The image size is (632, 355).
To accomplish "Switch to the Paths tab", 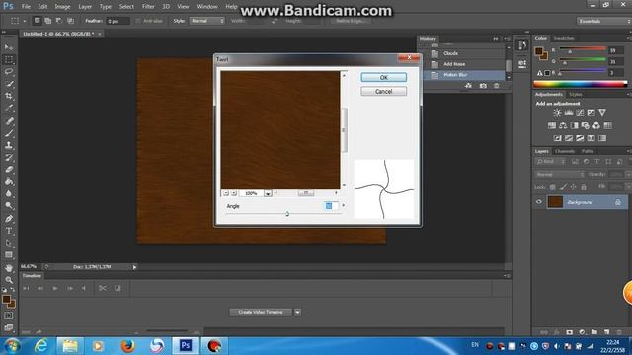I will click(588, 151).
